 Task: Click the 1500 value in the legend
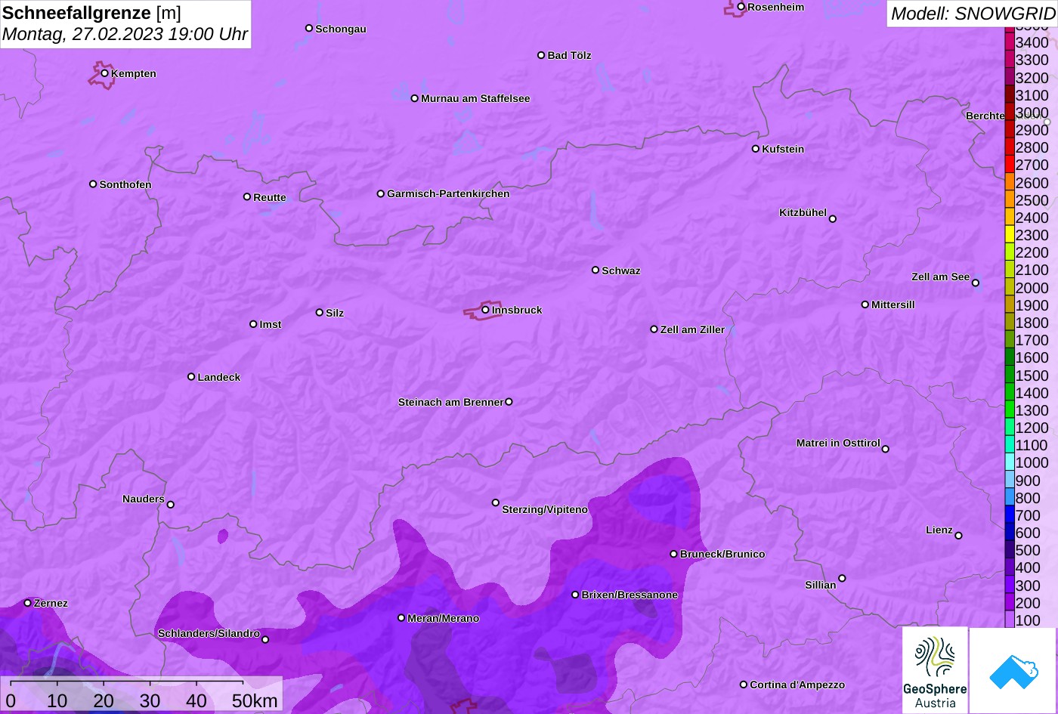[1032, 376]
